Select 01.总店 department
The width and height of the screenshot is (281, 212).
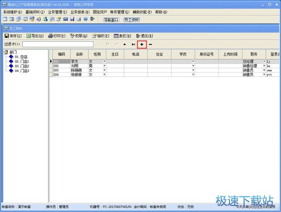click(21, 57)
